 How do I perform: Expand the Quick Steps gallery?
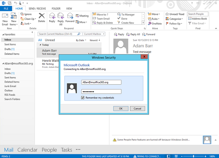pos(143,23)
